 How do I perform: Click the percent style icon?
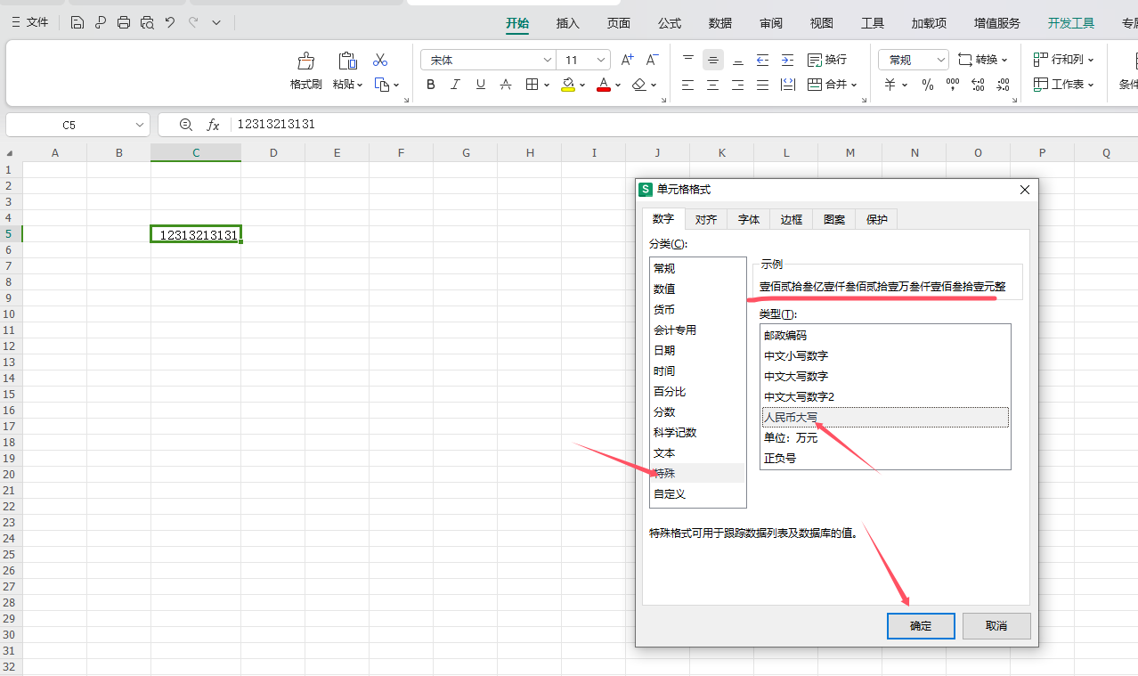pyautogui.click(x=927, y=85)
